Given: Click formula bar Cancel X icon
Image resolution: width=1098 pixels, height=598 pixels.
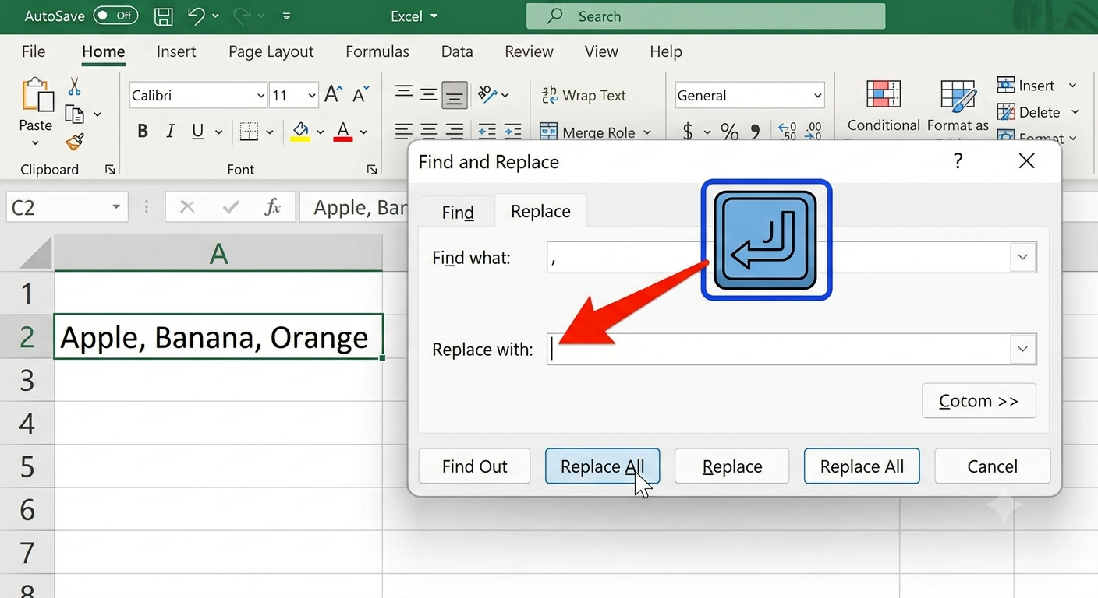Looking at the screenshot, I should pyautogui.click(x=187, y=207).
